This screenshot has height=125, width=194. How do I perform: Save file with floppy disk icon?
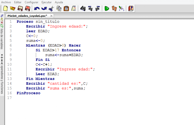click(x=20, y=9)
